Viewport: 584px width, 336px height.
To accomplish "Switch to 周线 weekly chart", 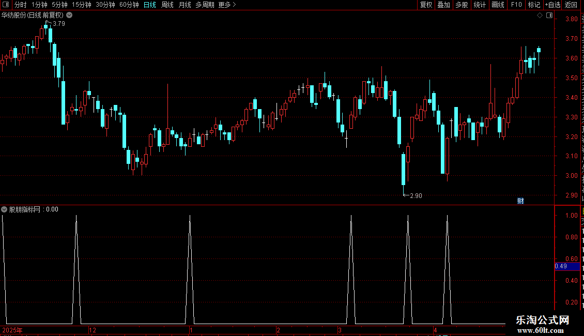I will coord(167,5).
